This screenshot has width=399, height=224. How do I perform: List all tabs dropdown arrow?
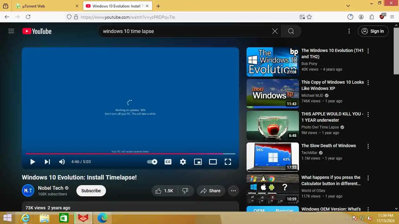pos(348,6)
